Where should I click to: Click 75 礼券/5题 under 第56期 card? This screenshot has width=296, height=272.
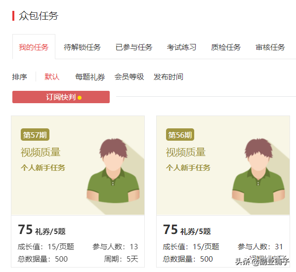coord(187,230)
